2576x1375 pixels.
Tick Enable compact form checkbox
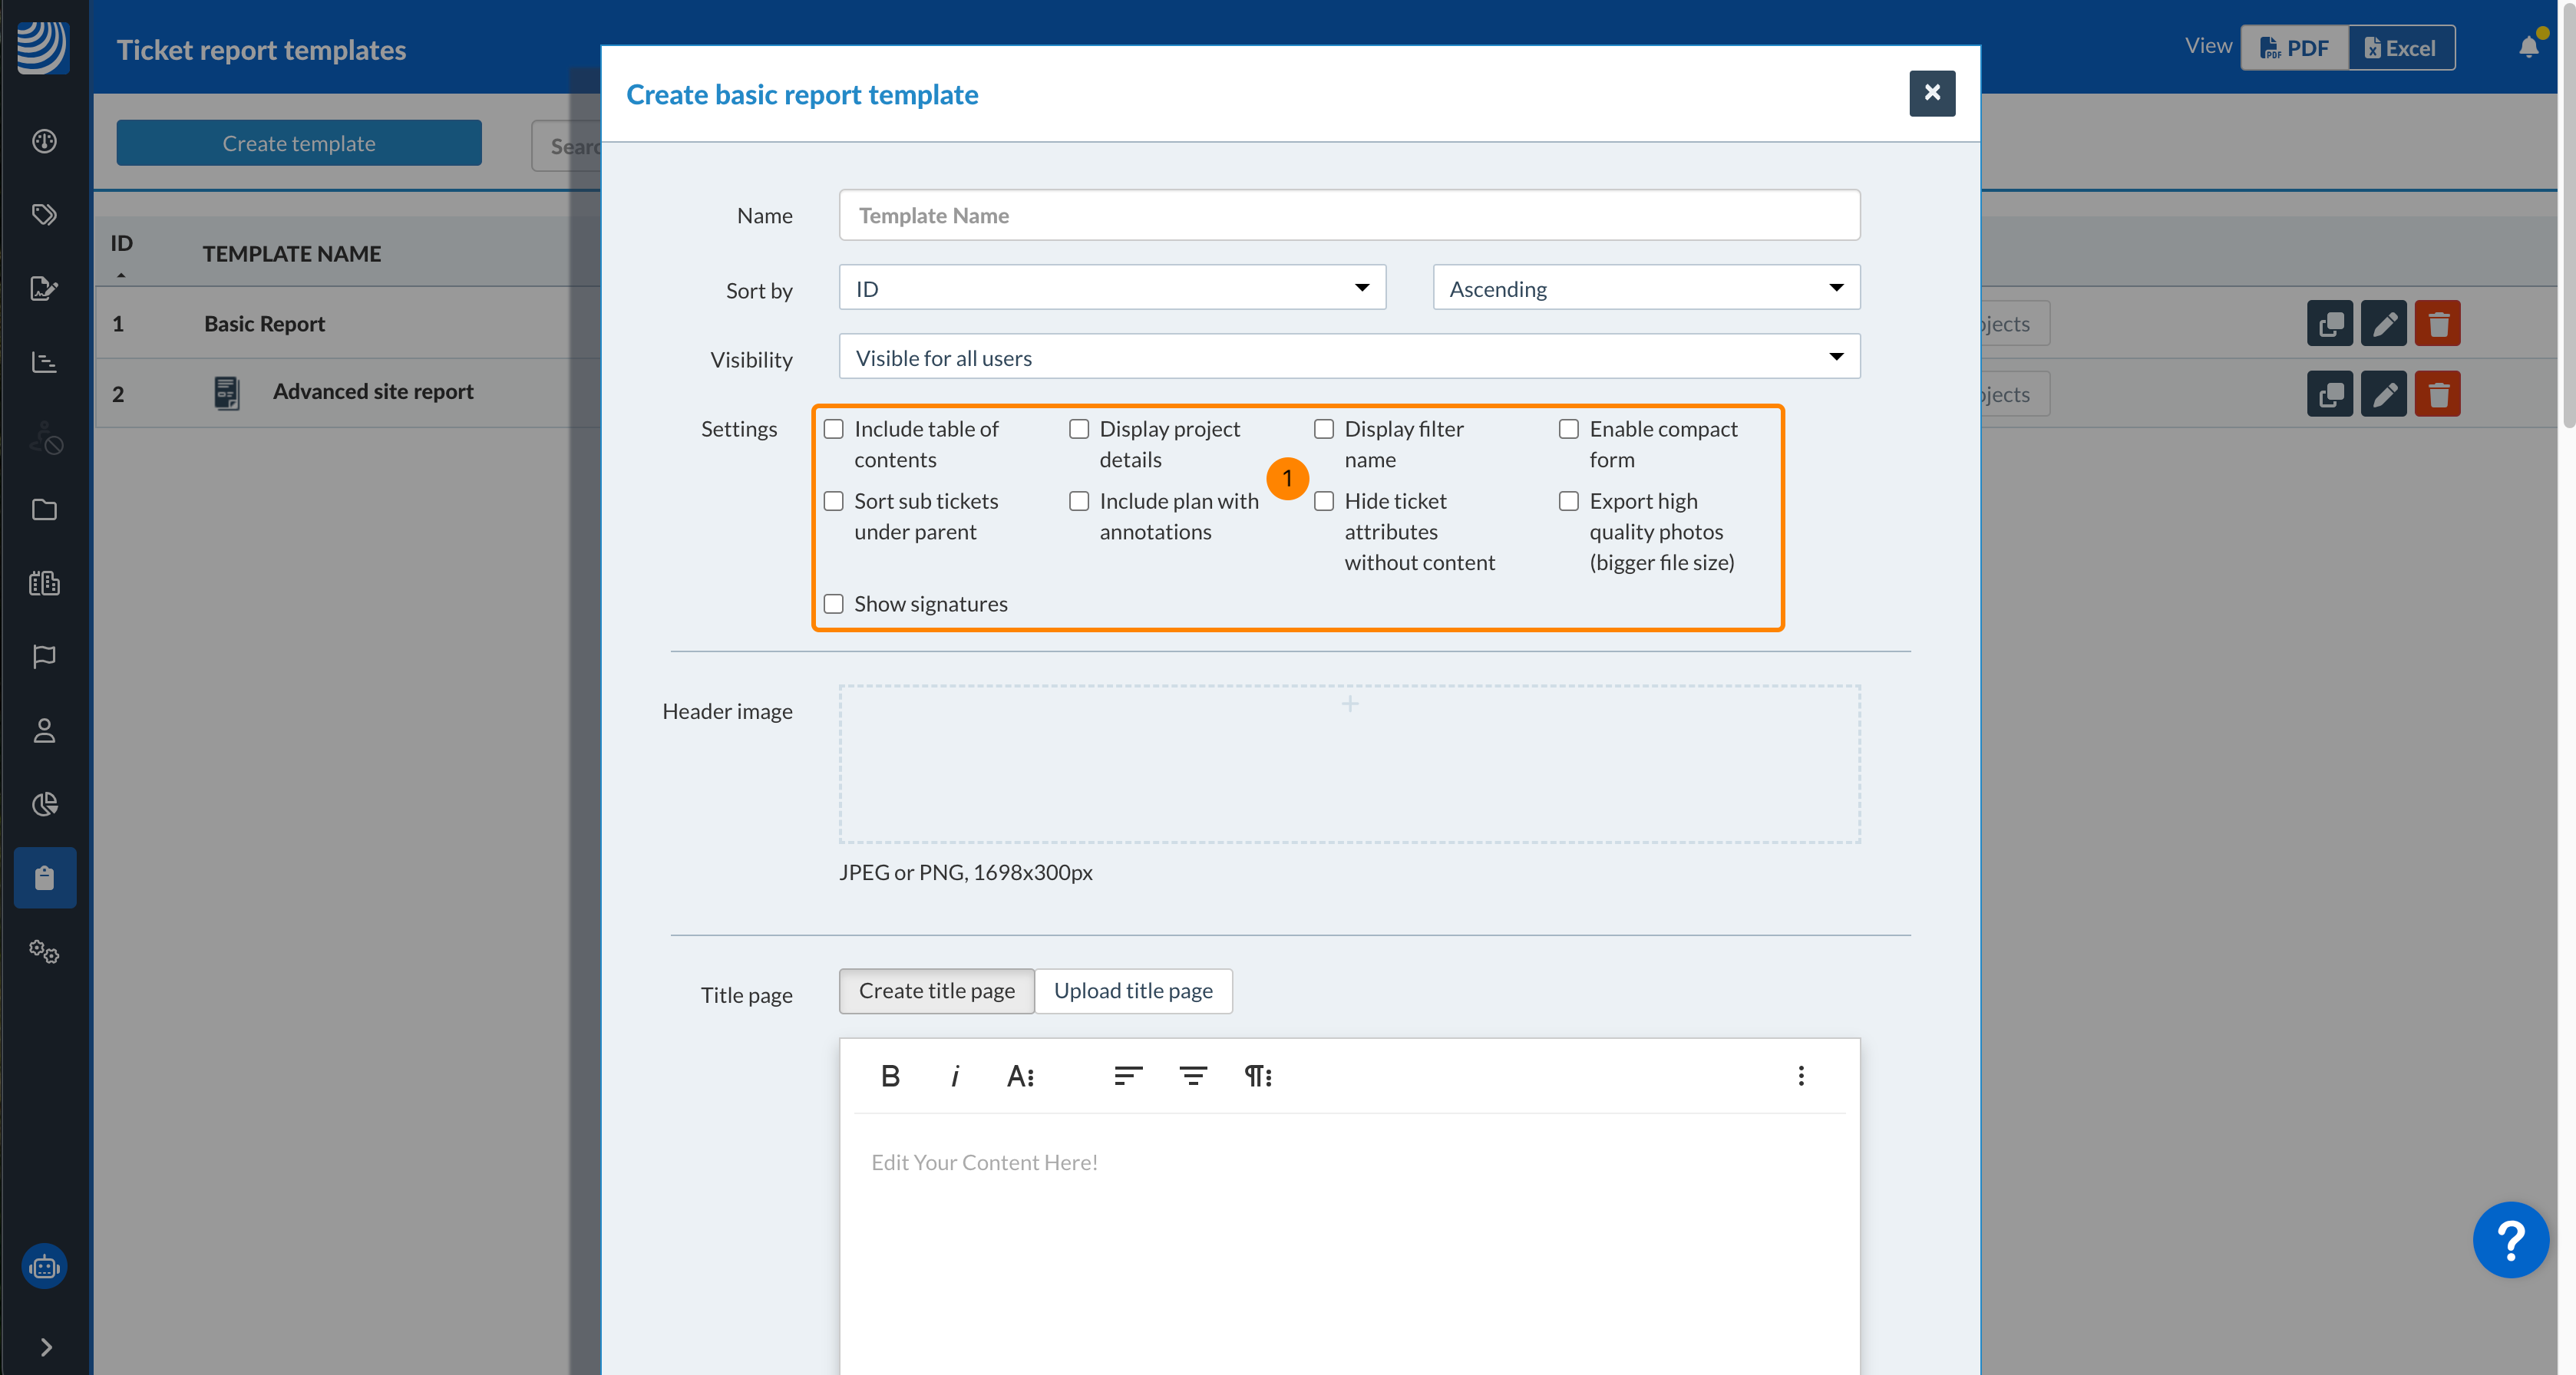[1569, 430]
